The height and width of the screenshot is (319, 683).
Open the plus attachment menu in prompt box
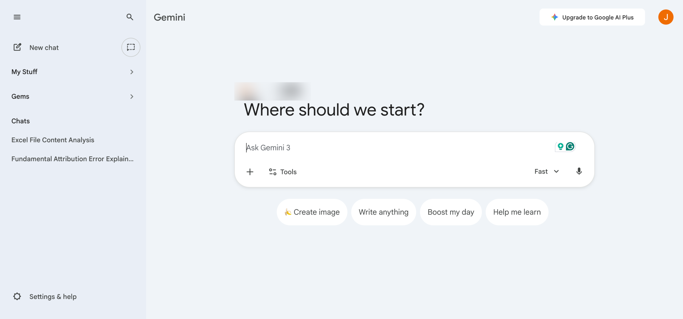tap(250, 172)
